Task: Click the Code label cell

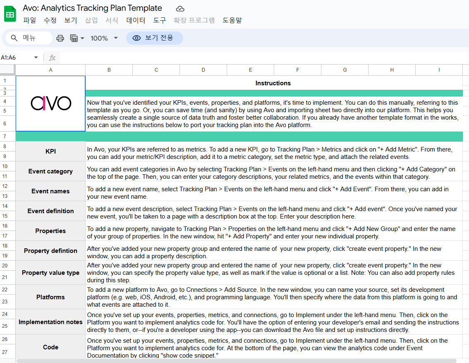Action: point(50,347)
